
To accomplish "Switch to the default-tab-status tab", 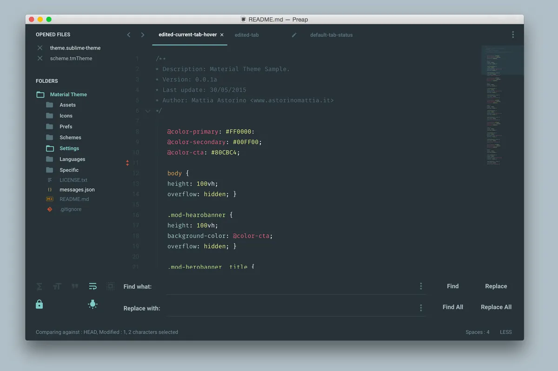I will pyautogui.click(x=332, y=35).
